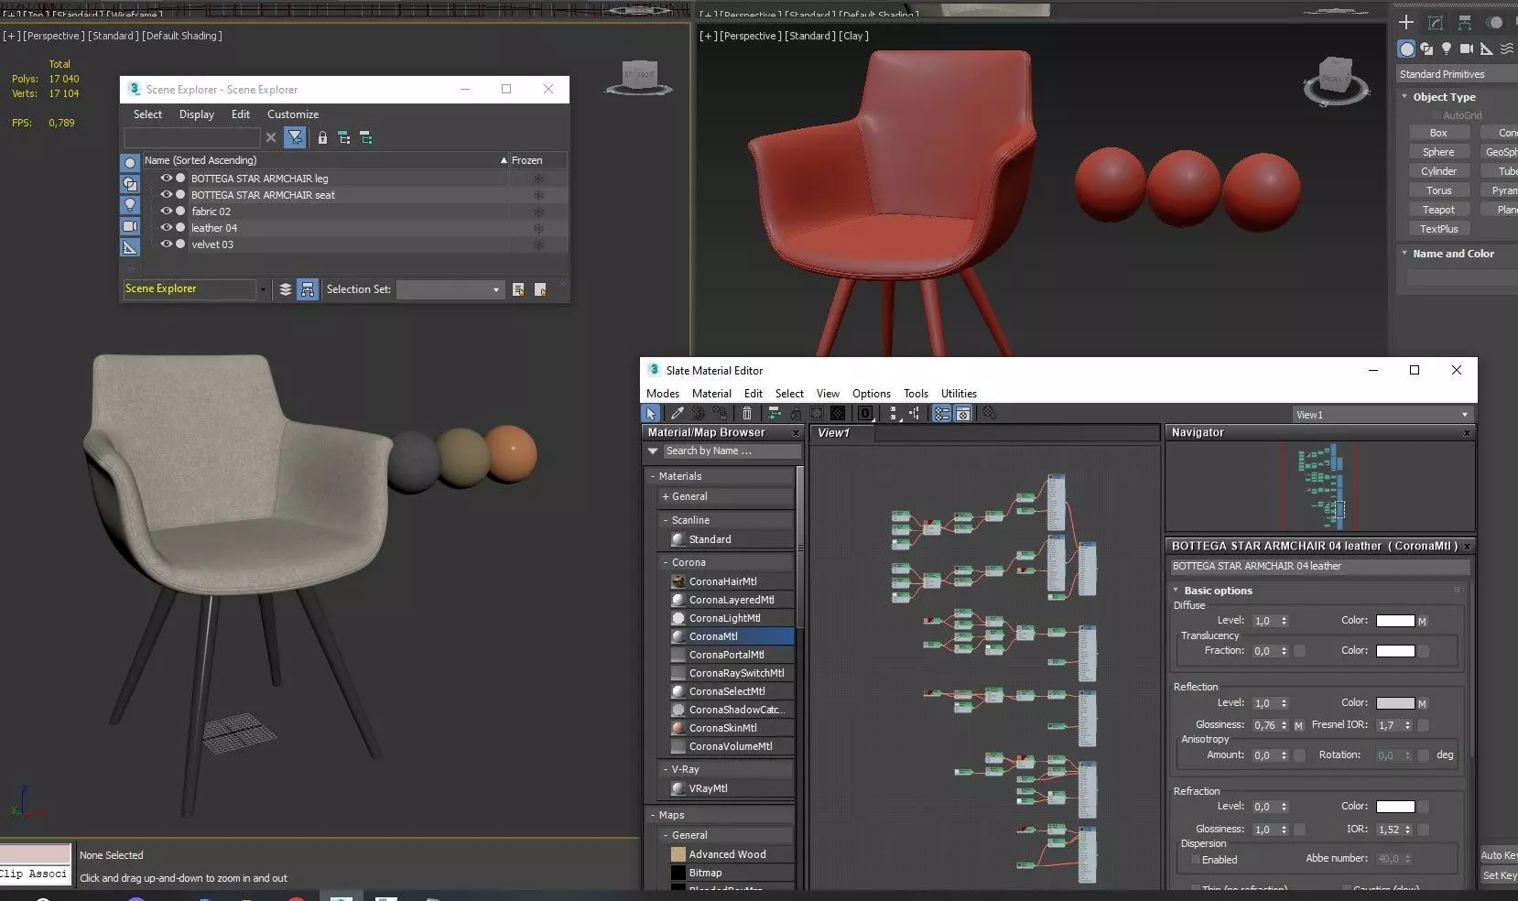1518x901 pixels.
Task: Click trash Delete Selected icon in Slate toolbar
Action: pyautogui.click(x=747, y=414)
